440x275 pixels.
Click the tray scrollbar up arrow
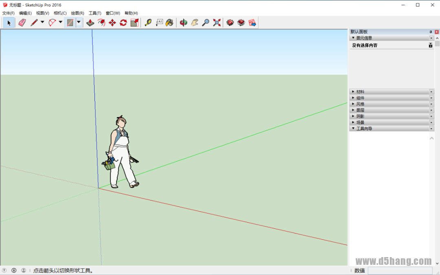click(x=437, y=38)
